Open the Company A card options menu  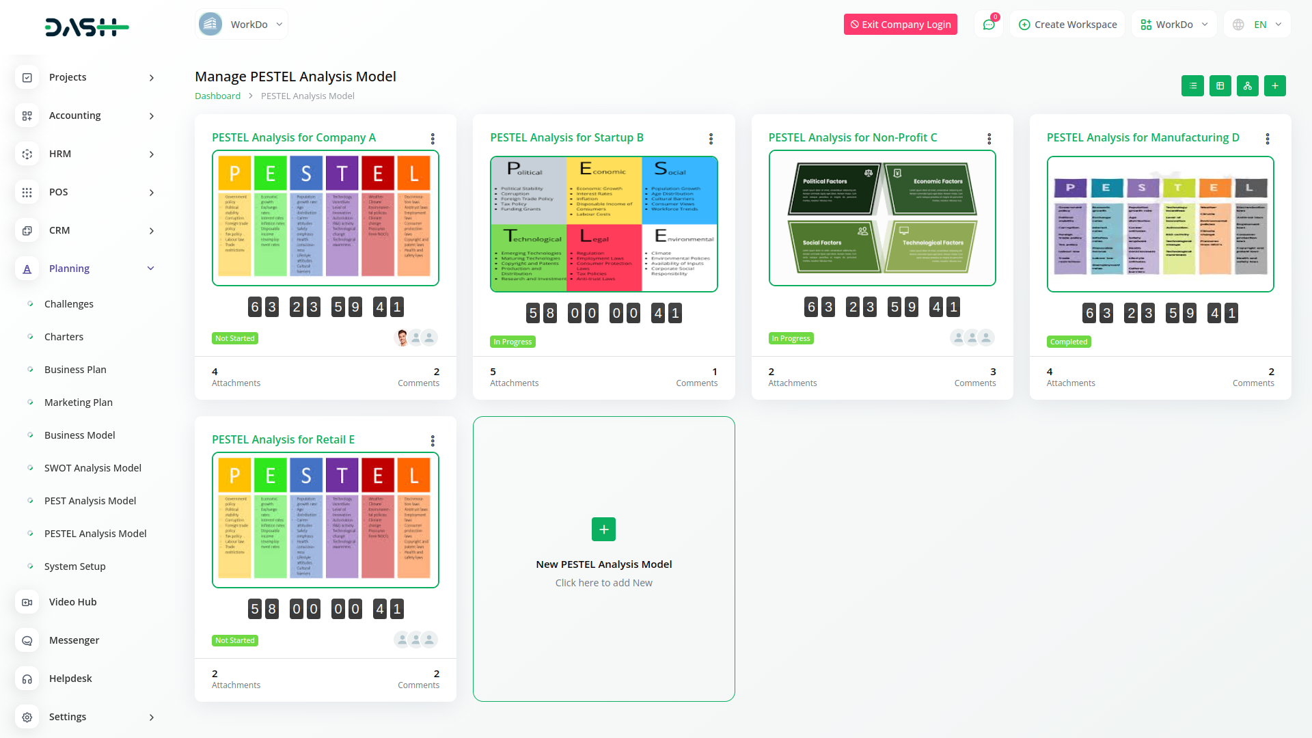click(x=433, y=139)
